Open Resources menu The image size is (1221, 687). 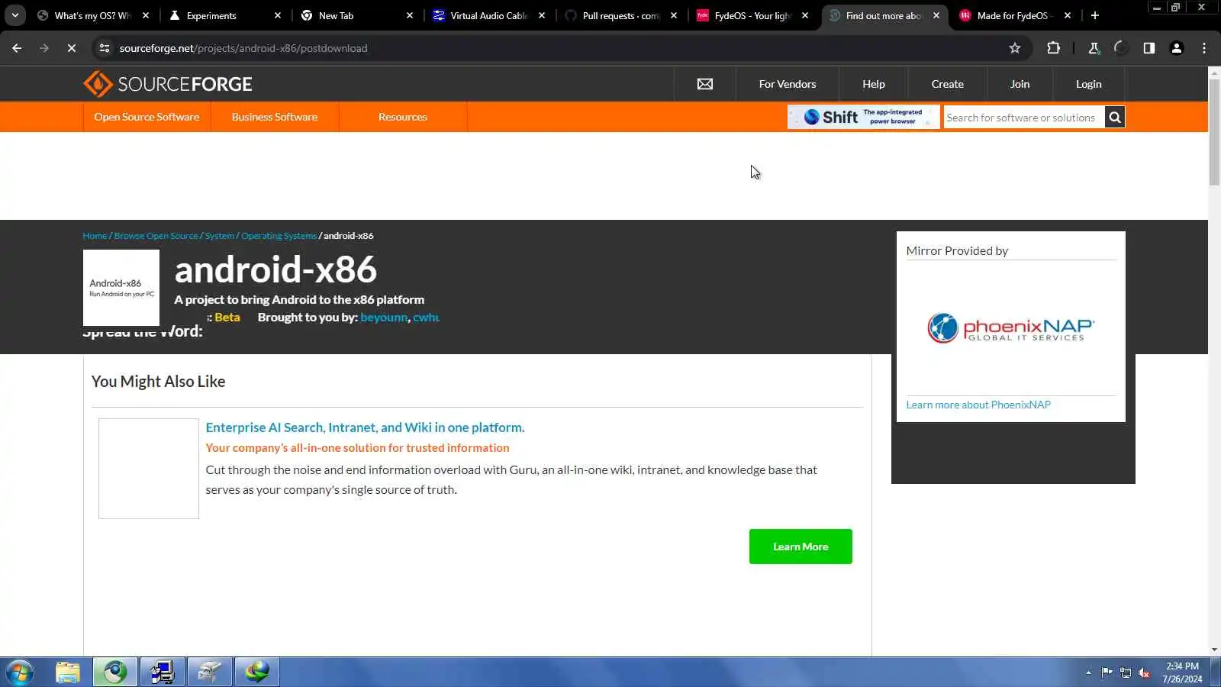click(x=403, y=117)
